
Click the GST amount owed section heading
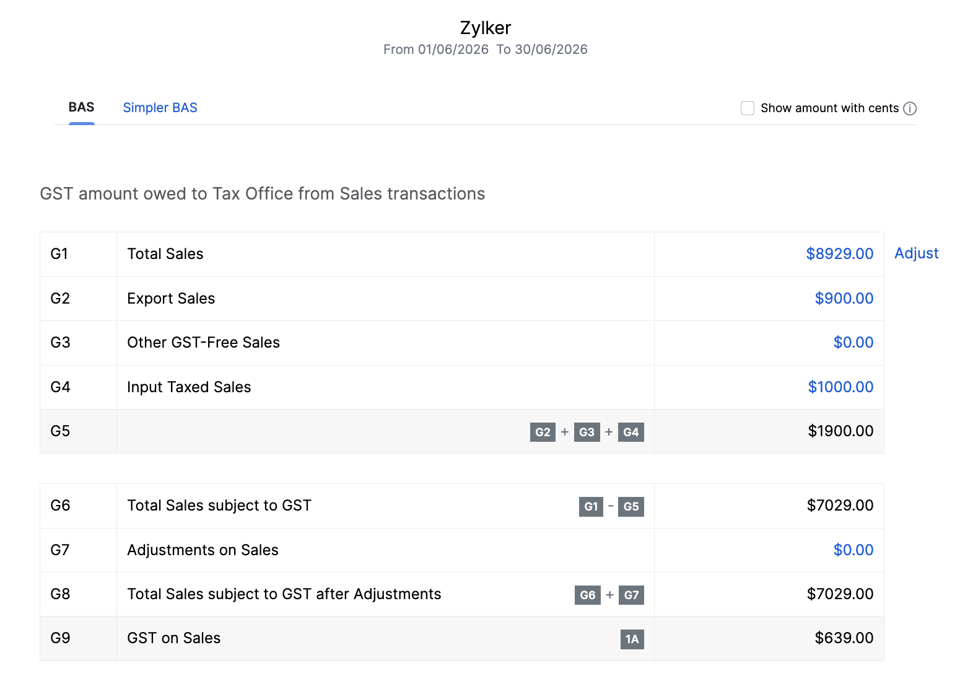pyautogui.click(x=263, y=194)
